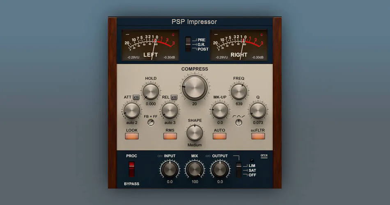Viewport: 390px width, 205px height.
Task: Click the HOLD knob
Action: [x=151, y=91]
